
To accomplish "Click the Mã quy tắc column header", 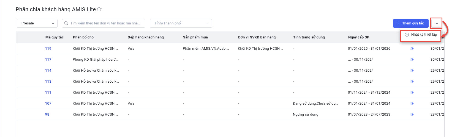I will pos(55,37).
